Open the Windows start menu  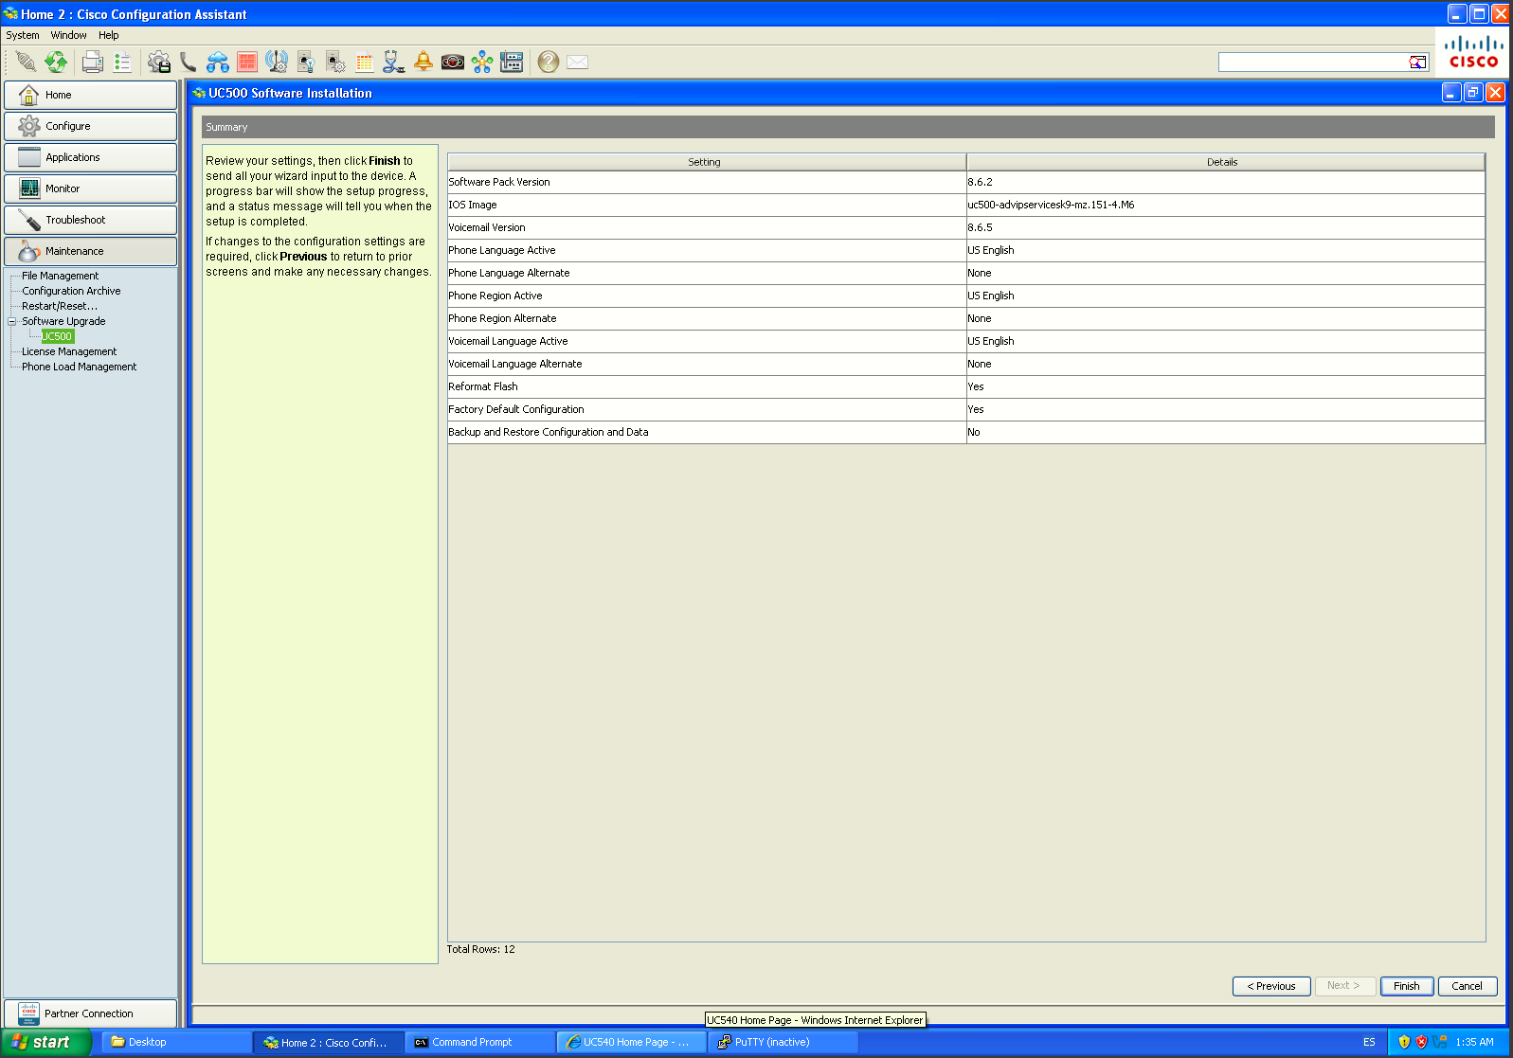45,1042
